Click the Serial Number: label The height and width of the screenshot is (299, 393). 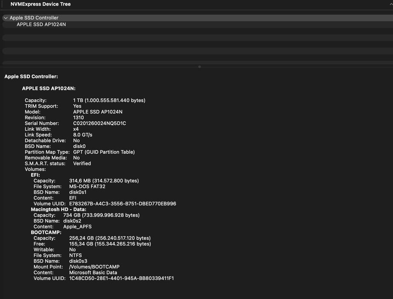coord(42,123)
